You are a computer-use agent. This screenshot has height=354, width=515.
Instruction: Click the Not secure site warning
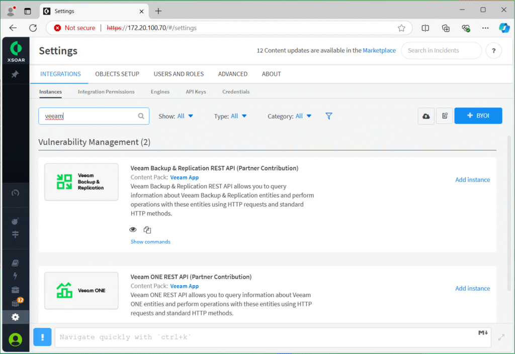point(74,28)
